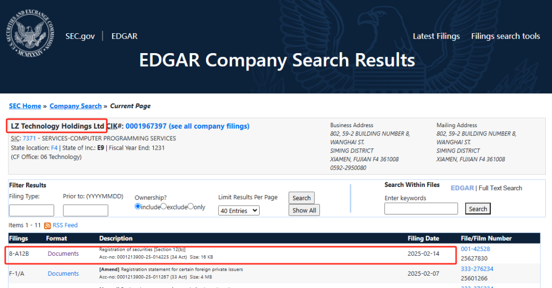Click the Items 1 - 11 count

click(x=25, y=225)
